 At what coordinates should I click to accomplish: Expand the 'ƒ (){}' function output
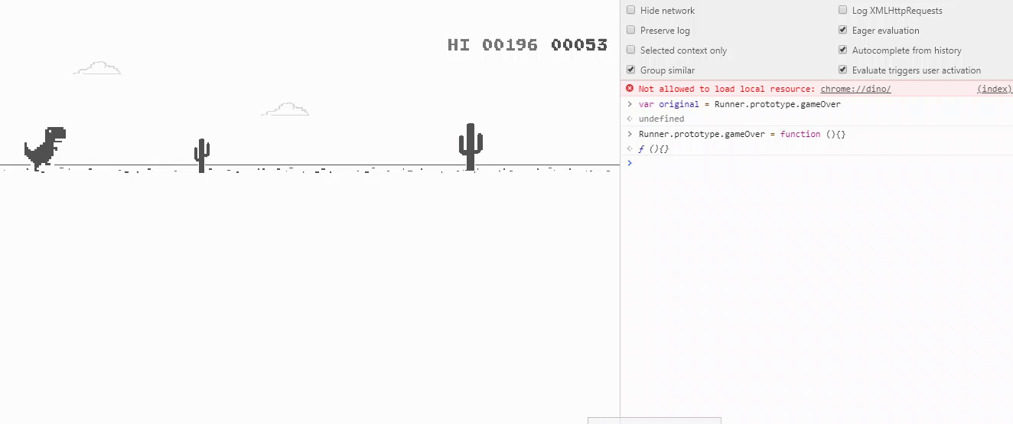(653, 148)
